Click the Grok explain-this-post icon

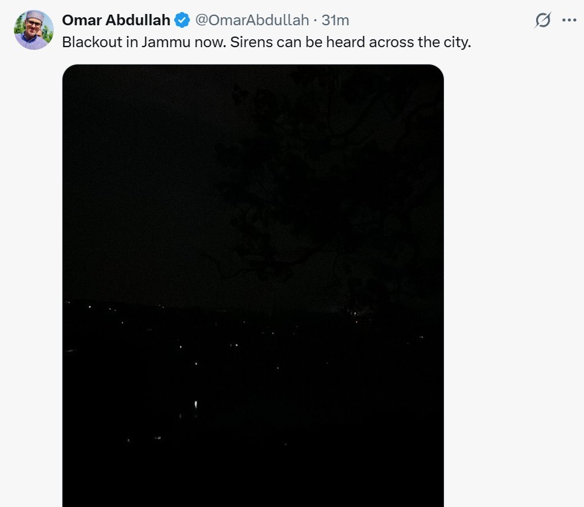543,20
